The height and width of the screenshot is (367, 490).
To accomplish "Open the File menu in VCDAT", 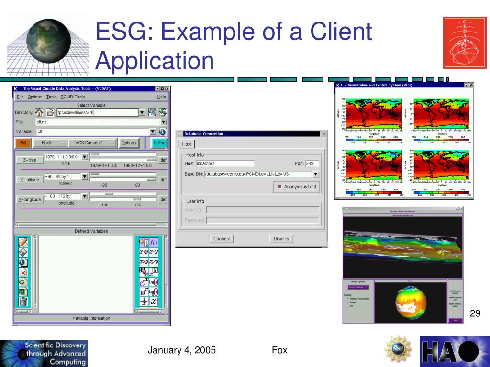I will coord(20,97).
